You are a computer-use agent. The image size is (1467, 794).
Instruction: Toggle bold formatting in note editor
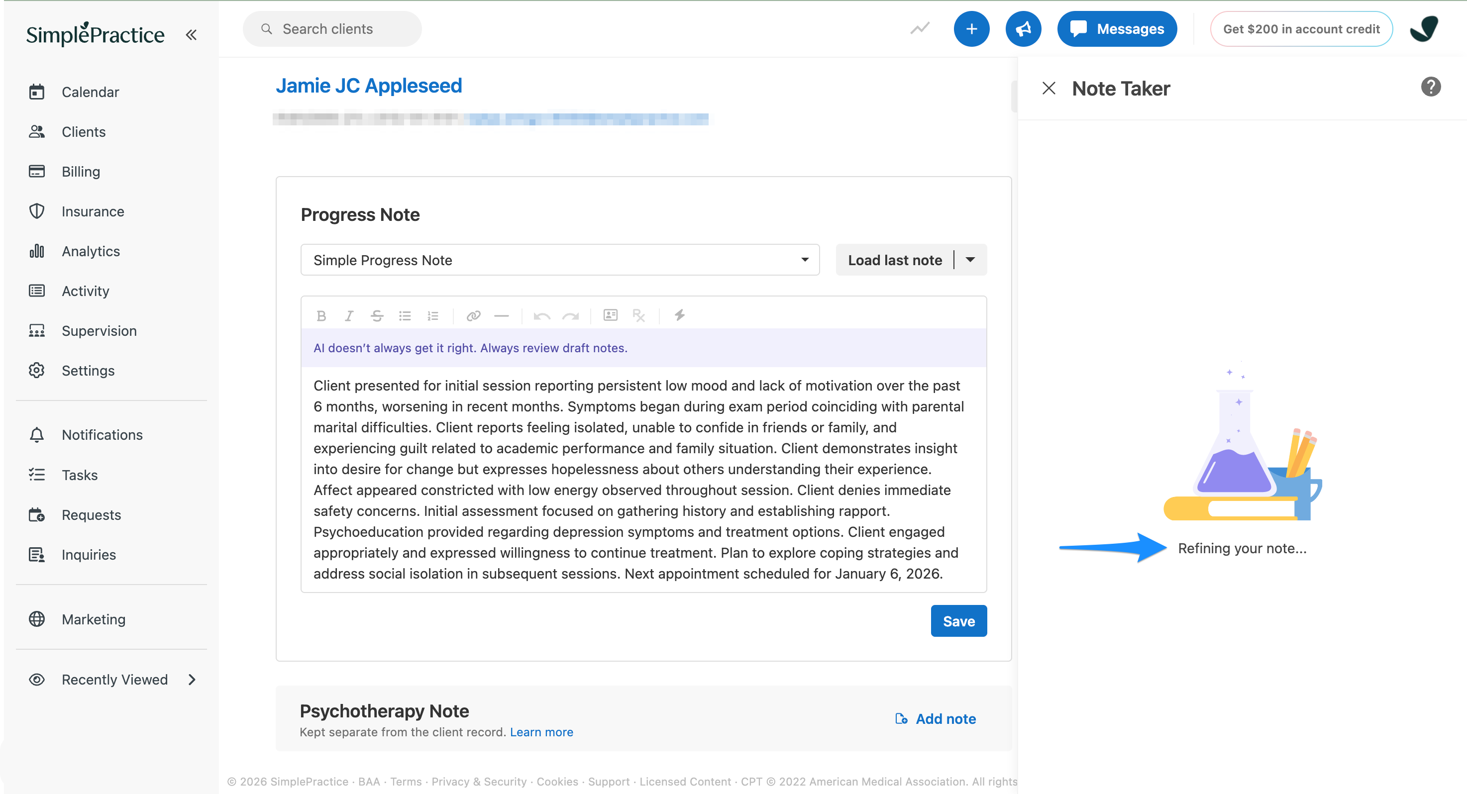tap(321, 316)
